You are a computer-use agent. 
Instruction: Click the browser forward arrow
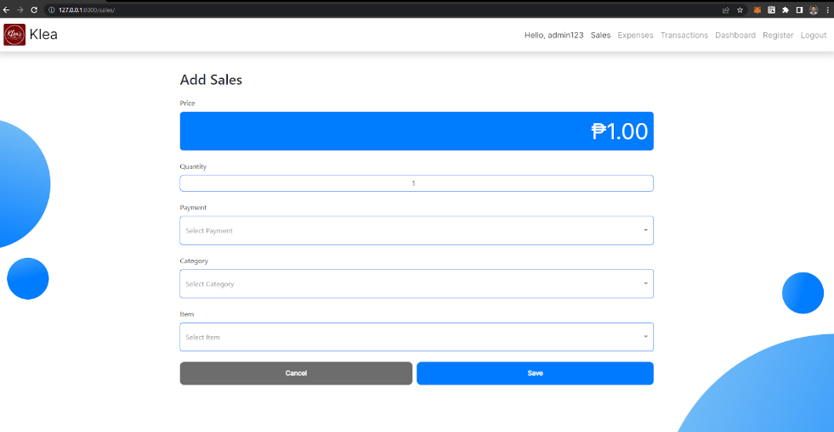coord(20,10)
